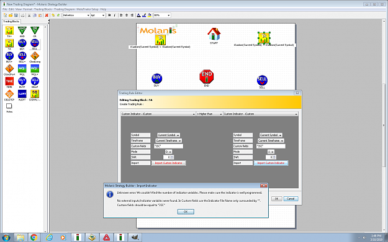Select the TIME block in palette

(x=9, y=81)
